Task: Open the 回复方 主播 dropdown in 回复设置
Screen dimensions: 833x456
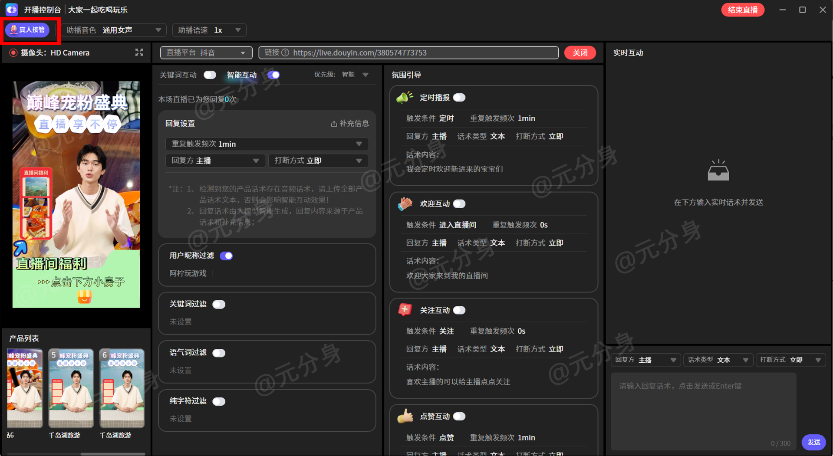Action: tap(215, 161)
